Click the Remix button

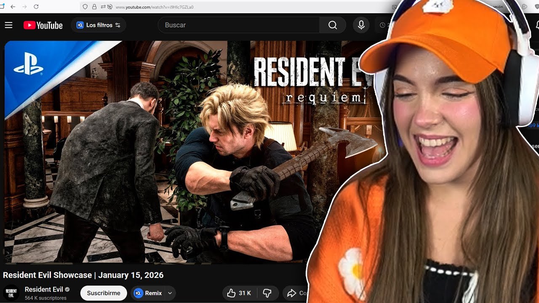point(149,293)
